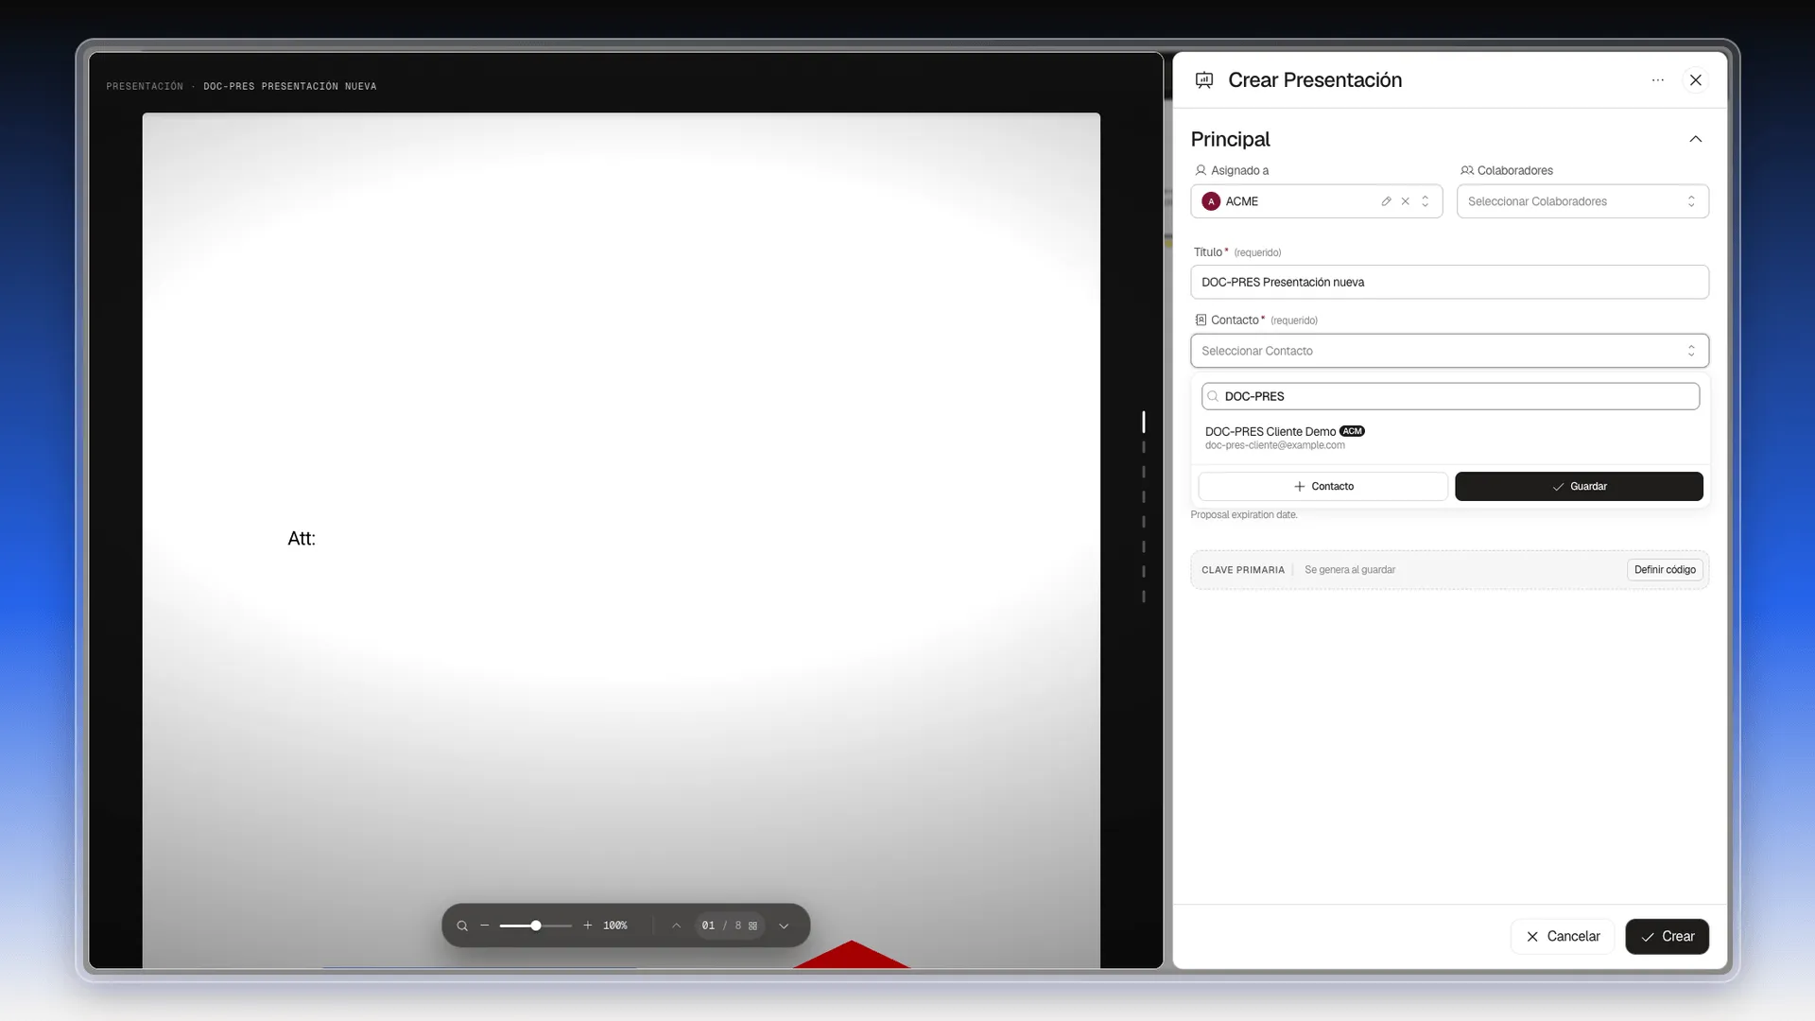Viewport: 1815px width, 1021px height.
Task: Click the 100% zoom value
Action: [615, 926]
